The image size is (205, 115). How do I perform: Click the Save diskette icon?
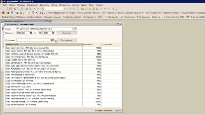coord(10,9)
